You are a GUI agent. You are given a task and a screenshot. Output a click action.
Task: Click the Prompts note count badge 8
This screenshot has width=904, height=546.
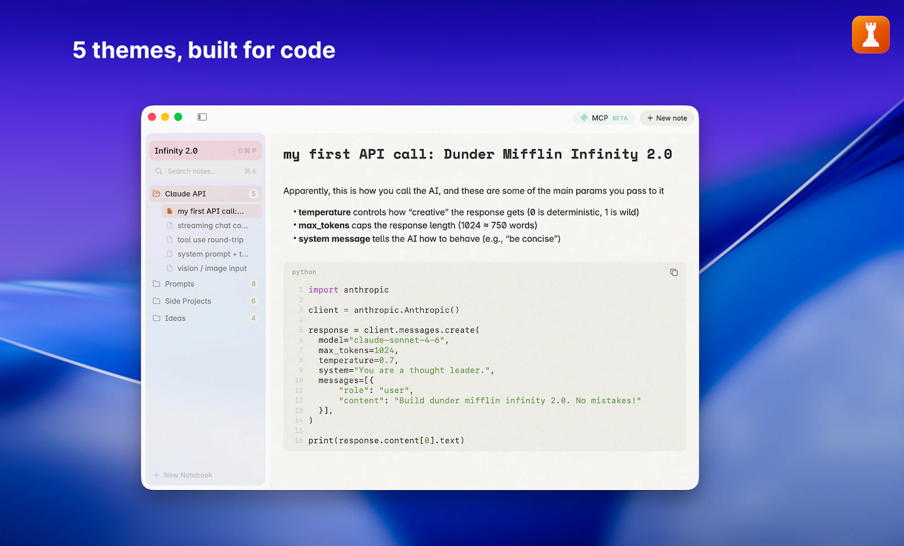[x=254, y=284]
